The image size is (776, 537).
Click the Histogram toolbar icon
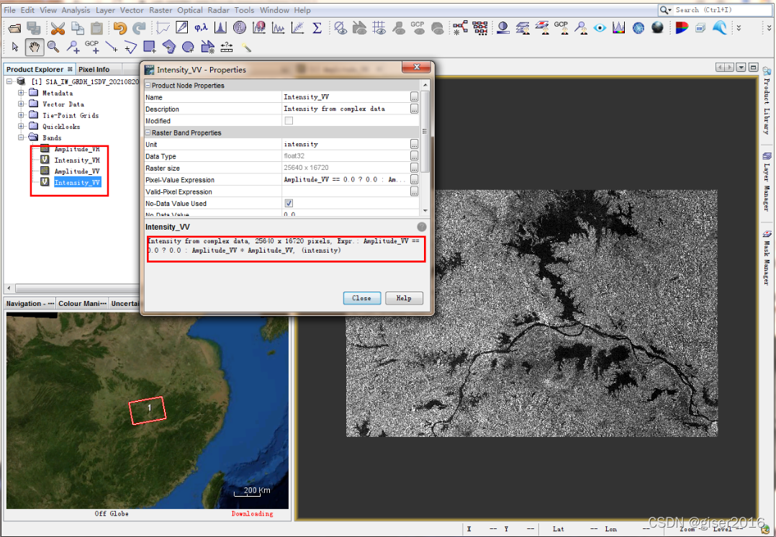pyautogui.click(x=220, y=28)
